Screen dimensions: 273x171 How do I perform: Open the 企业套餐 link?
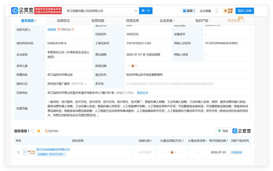point(205,11)
